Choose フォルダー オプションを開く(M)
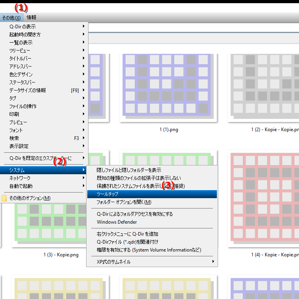 (152, 202)
